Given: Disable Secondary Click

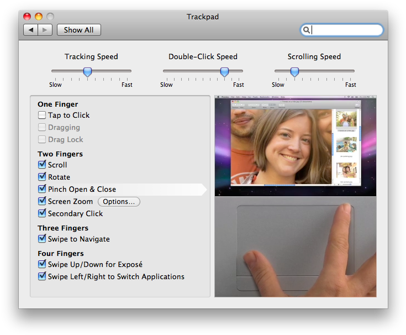Looking at the screenshot, I should [42, 213].
